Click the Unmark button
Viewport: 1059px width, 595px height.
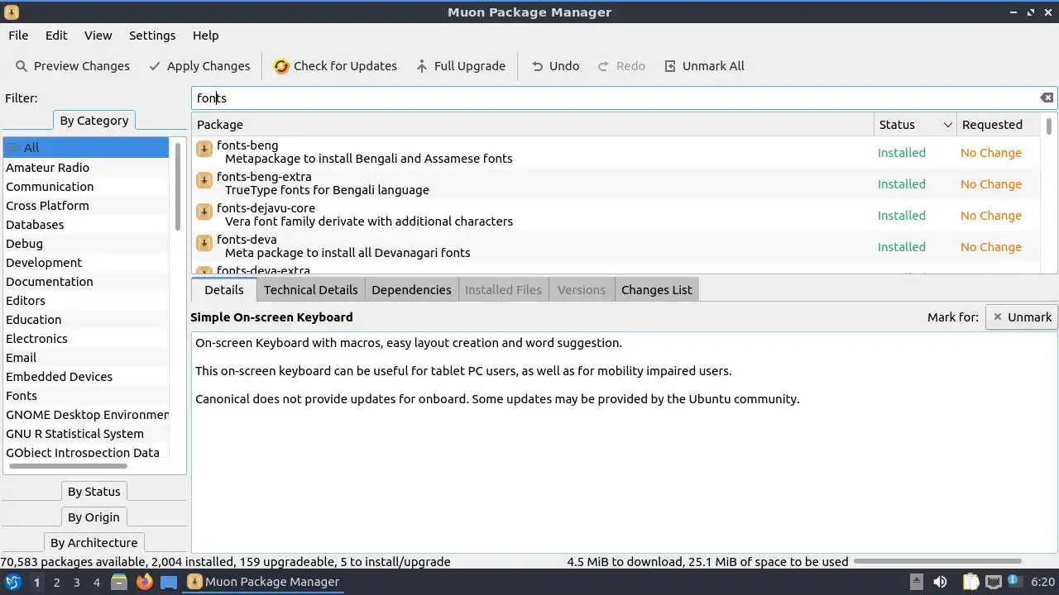click(x=1022, y=317)
